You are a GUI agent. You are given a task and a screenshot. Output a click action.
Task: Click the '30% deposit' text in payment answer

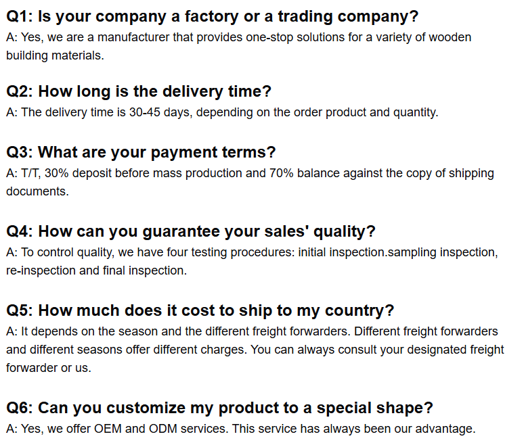click(78, 173)
